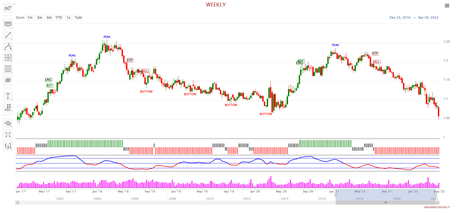Click the LNG marker near May '17
Image resolution: width=452 pixels, height=209 pixels.
point(48,79)
